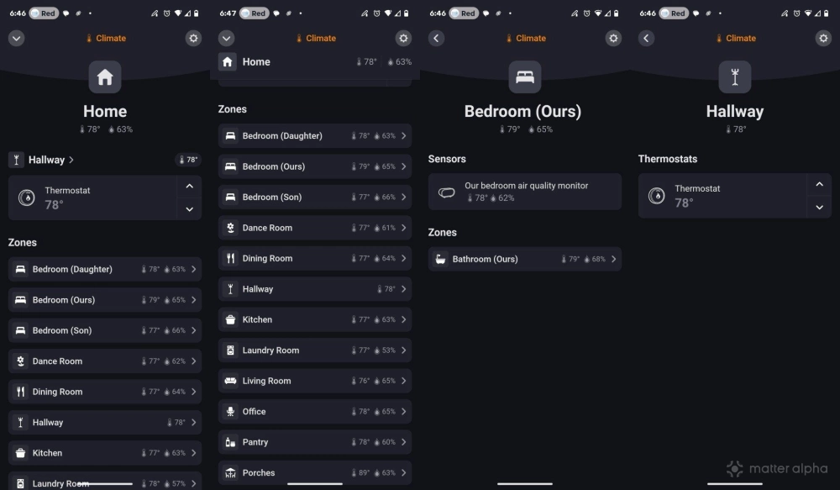Tap bathtub icon of Bathroom (Ours)
The image size is (840, 490).
440,259
